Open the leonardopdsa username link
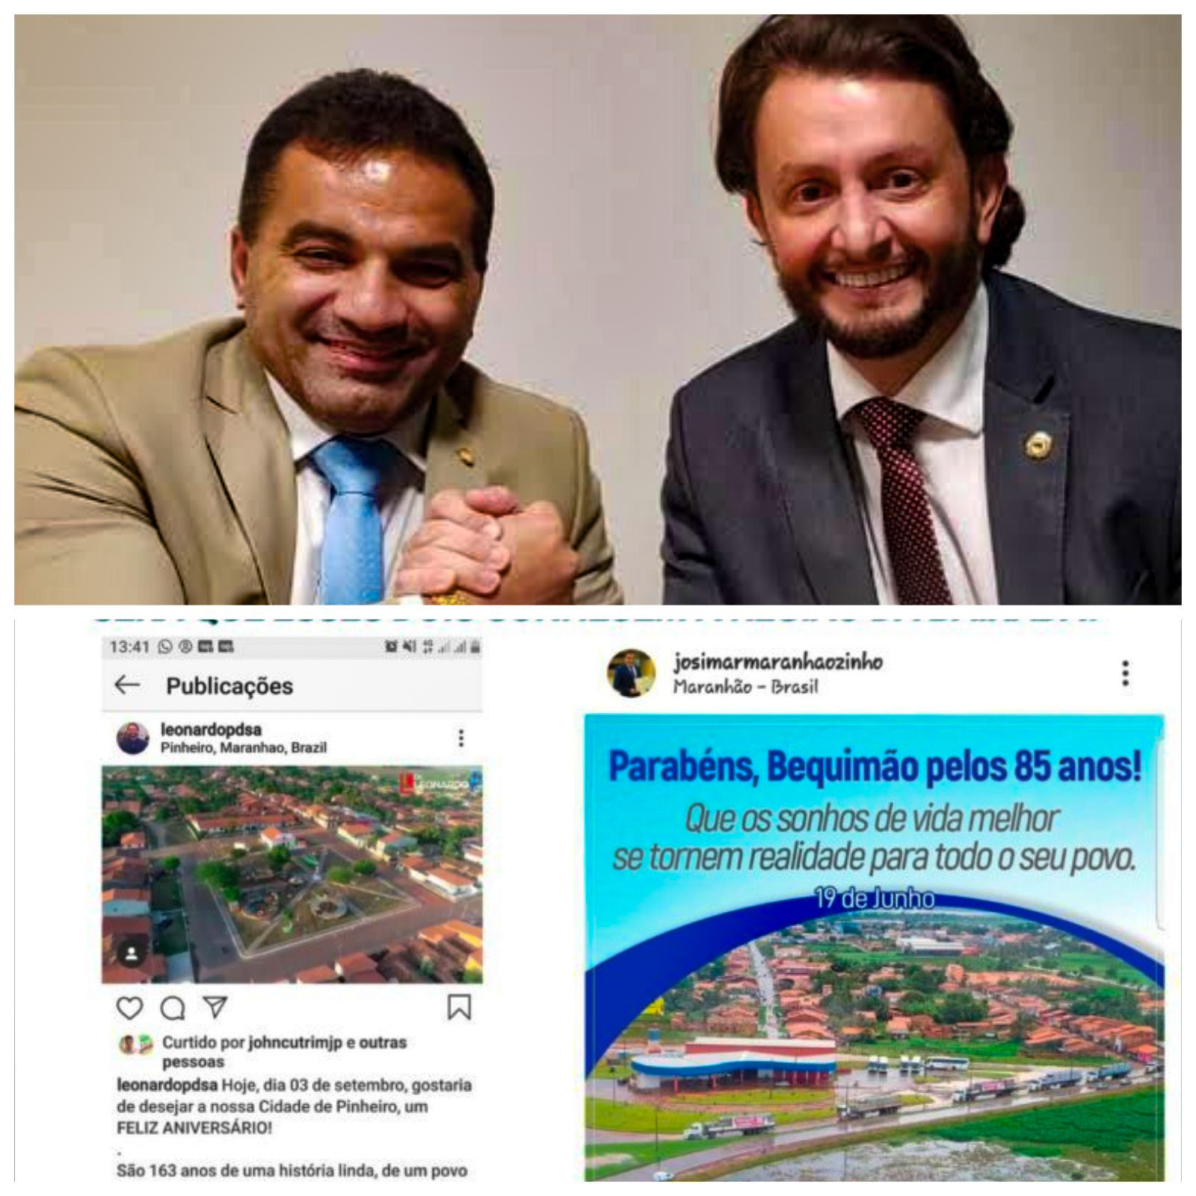Screen dimensions: 1196x1196 [211, 730]
